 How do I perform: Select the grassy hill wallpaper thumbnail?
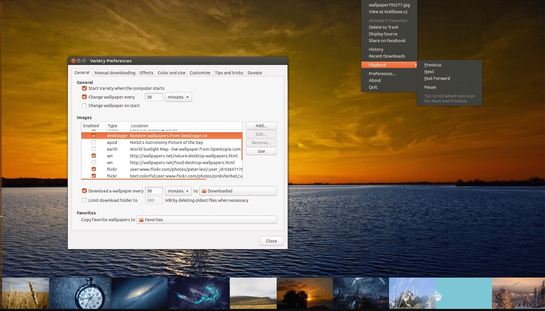[x=253, y=293]
